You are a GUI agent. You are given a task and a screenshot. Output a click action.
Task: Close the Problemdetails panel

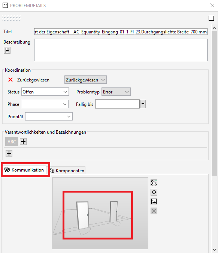pyautogui.click(x=212, y=5)
